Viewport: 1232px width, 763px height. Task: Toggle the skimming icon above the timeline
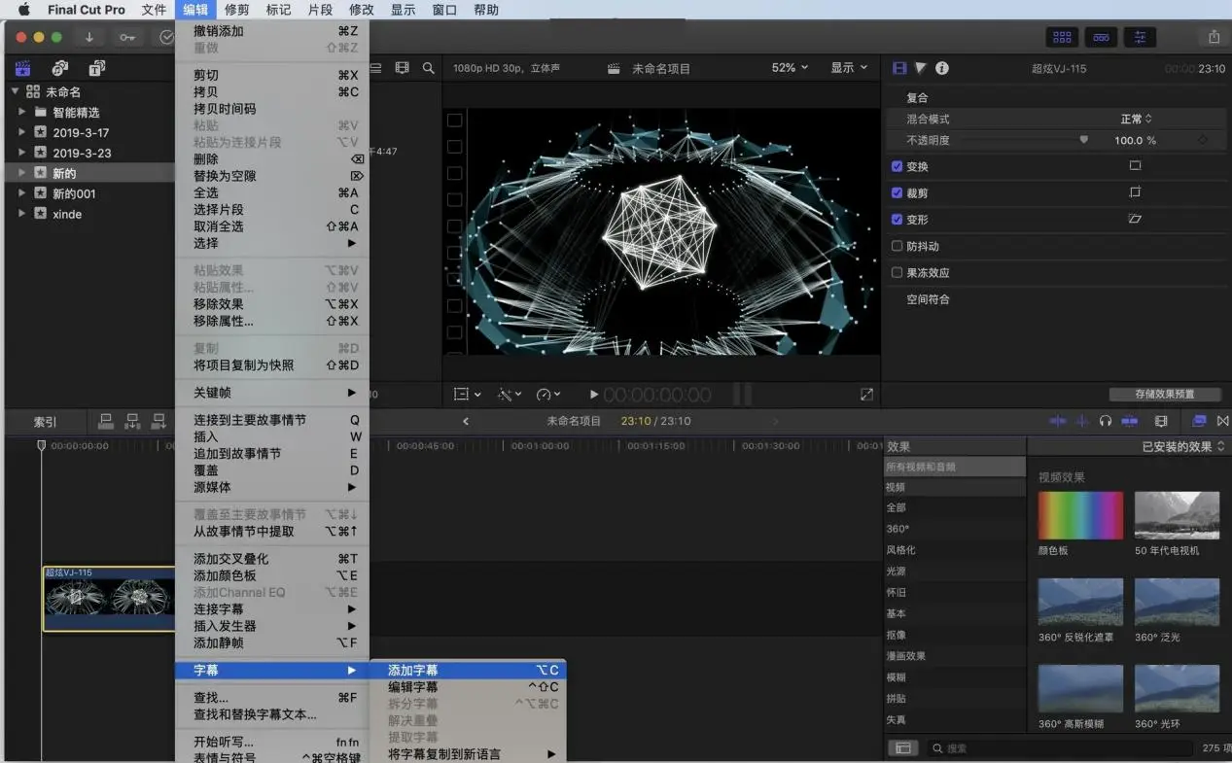click(1058, 422)
